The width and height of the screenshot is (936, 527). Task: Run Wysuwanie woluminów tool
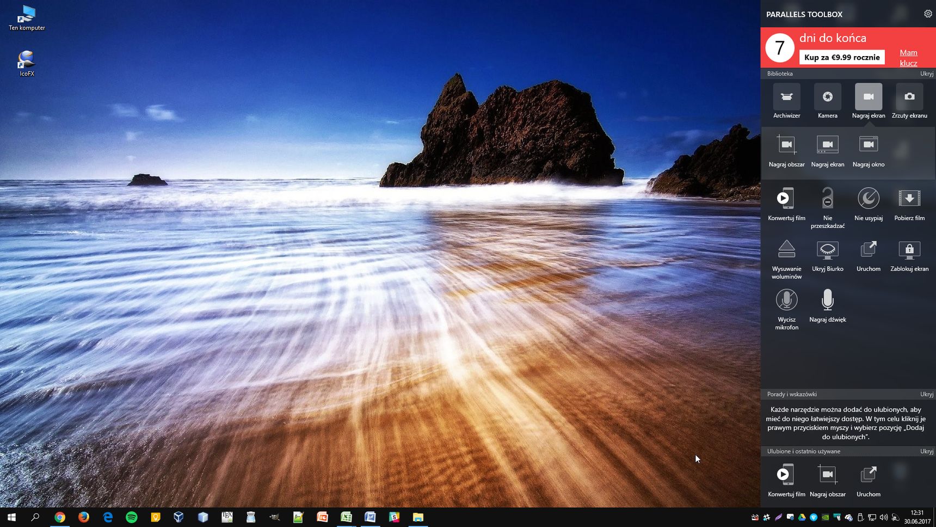(787, 259)
